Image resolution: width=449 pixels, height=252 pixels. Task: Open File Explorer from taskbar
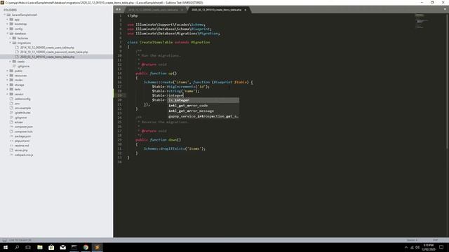[40, 247]
